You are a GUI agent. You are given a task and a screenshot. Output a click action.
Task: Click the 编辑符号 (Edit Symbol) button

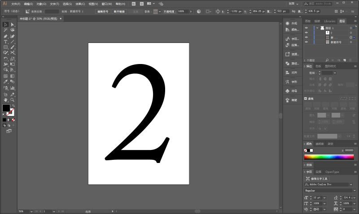tap(103, 12)
